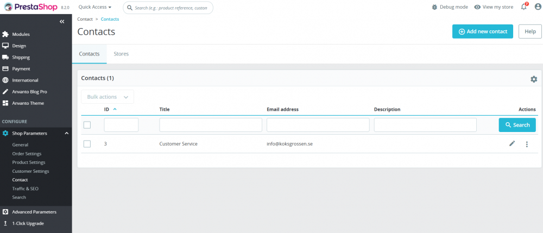The image size is (543, 233).
Task: Switch to the Stores tab
Action: [x=121, y=54]
